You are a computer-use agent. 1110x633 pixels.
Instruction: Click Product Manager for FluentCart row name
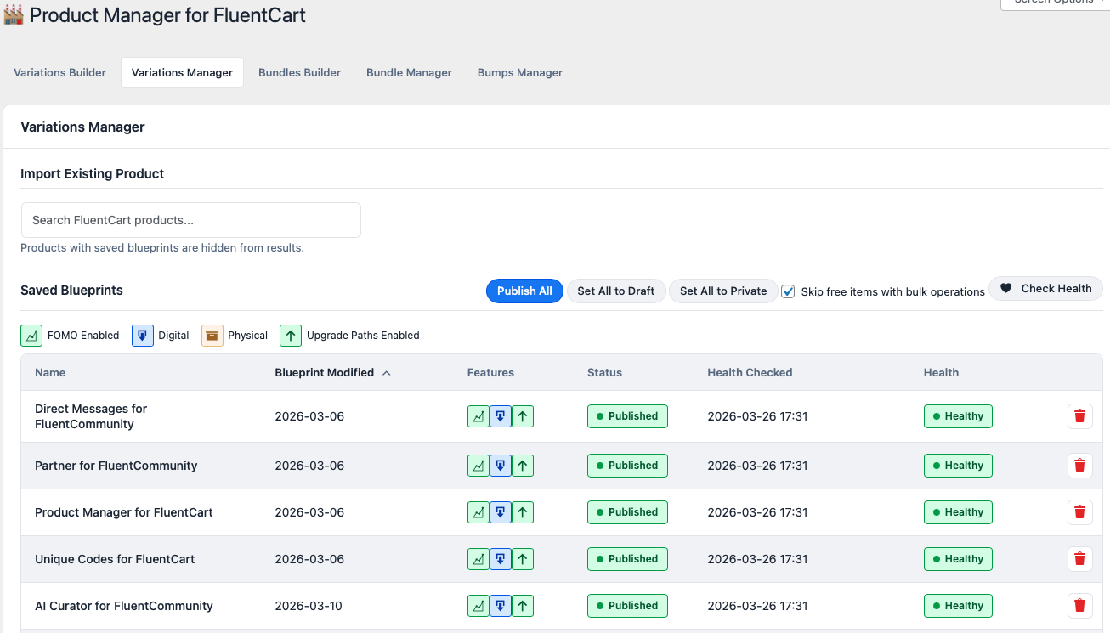tap(123, 512)
